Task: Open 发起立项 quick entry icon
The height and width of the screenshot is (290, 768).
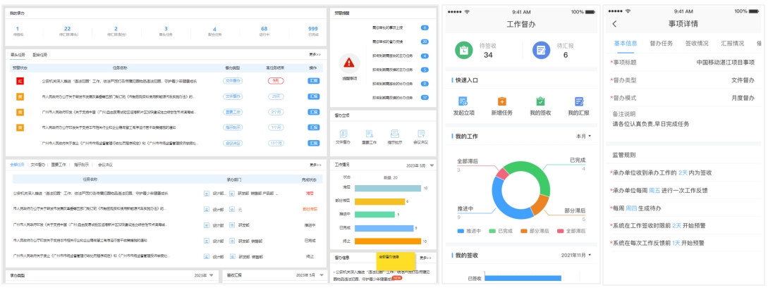Action: 463,101
